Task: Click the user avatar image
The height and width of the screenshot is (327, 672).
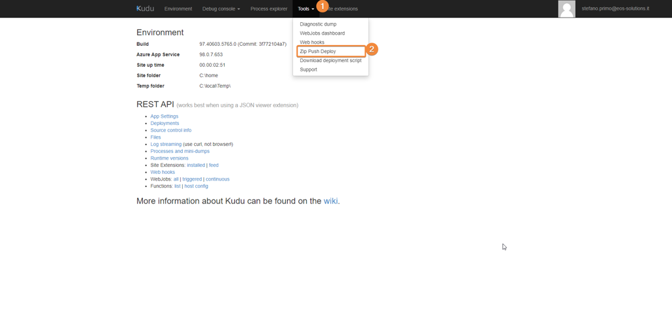Action: click(566, 9)
